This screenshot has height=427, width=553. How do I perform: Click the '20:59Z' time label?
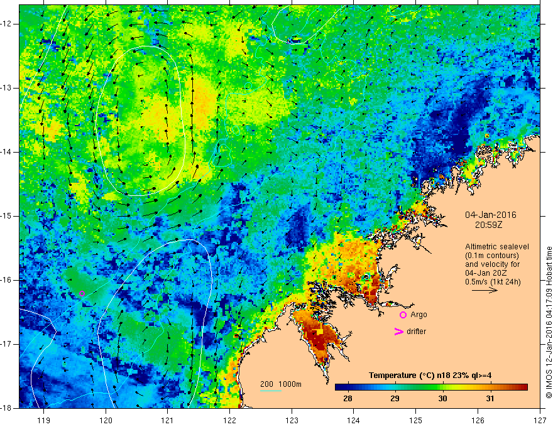(488, 225)
